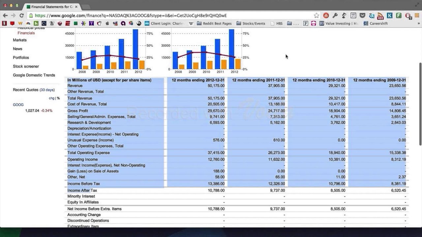Open the translate extension icon
422x237 pixels.
click(x=372, y=15)
